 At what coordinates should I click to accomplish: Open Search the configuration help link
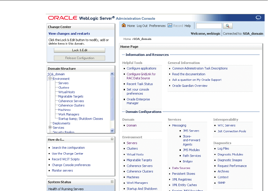point(68,148)
